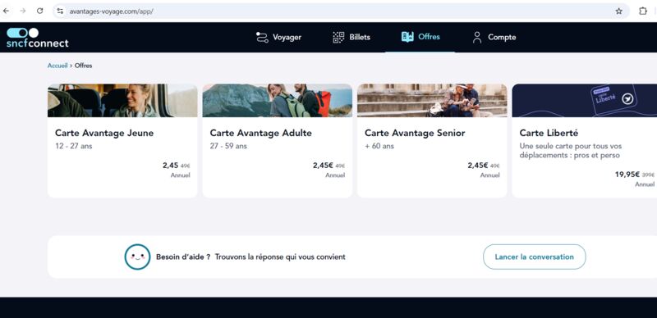Select the Carte Avantage Jeune title
The image size is (657, 318).
[x=104, y=133]
